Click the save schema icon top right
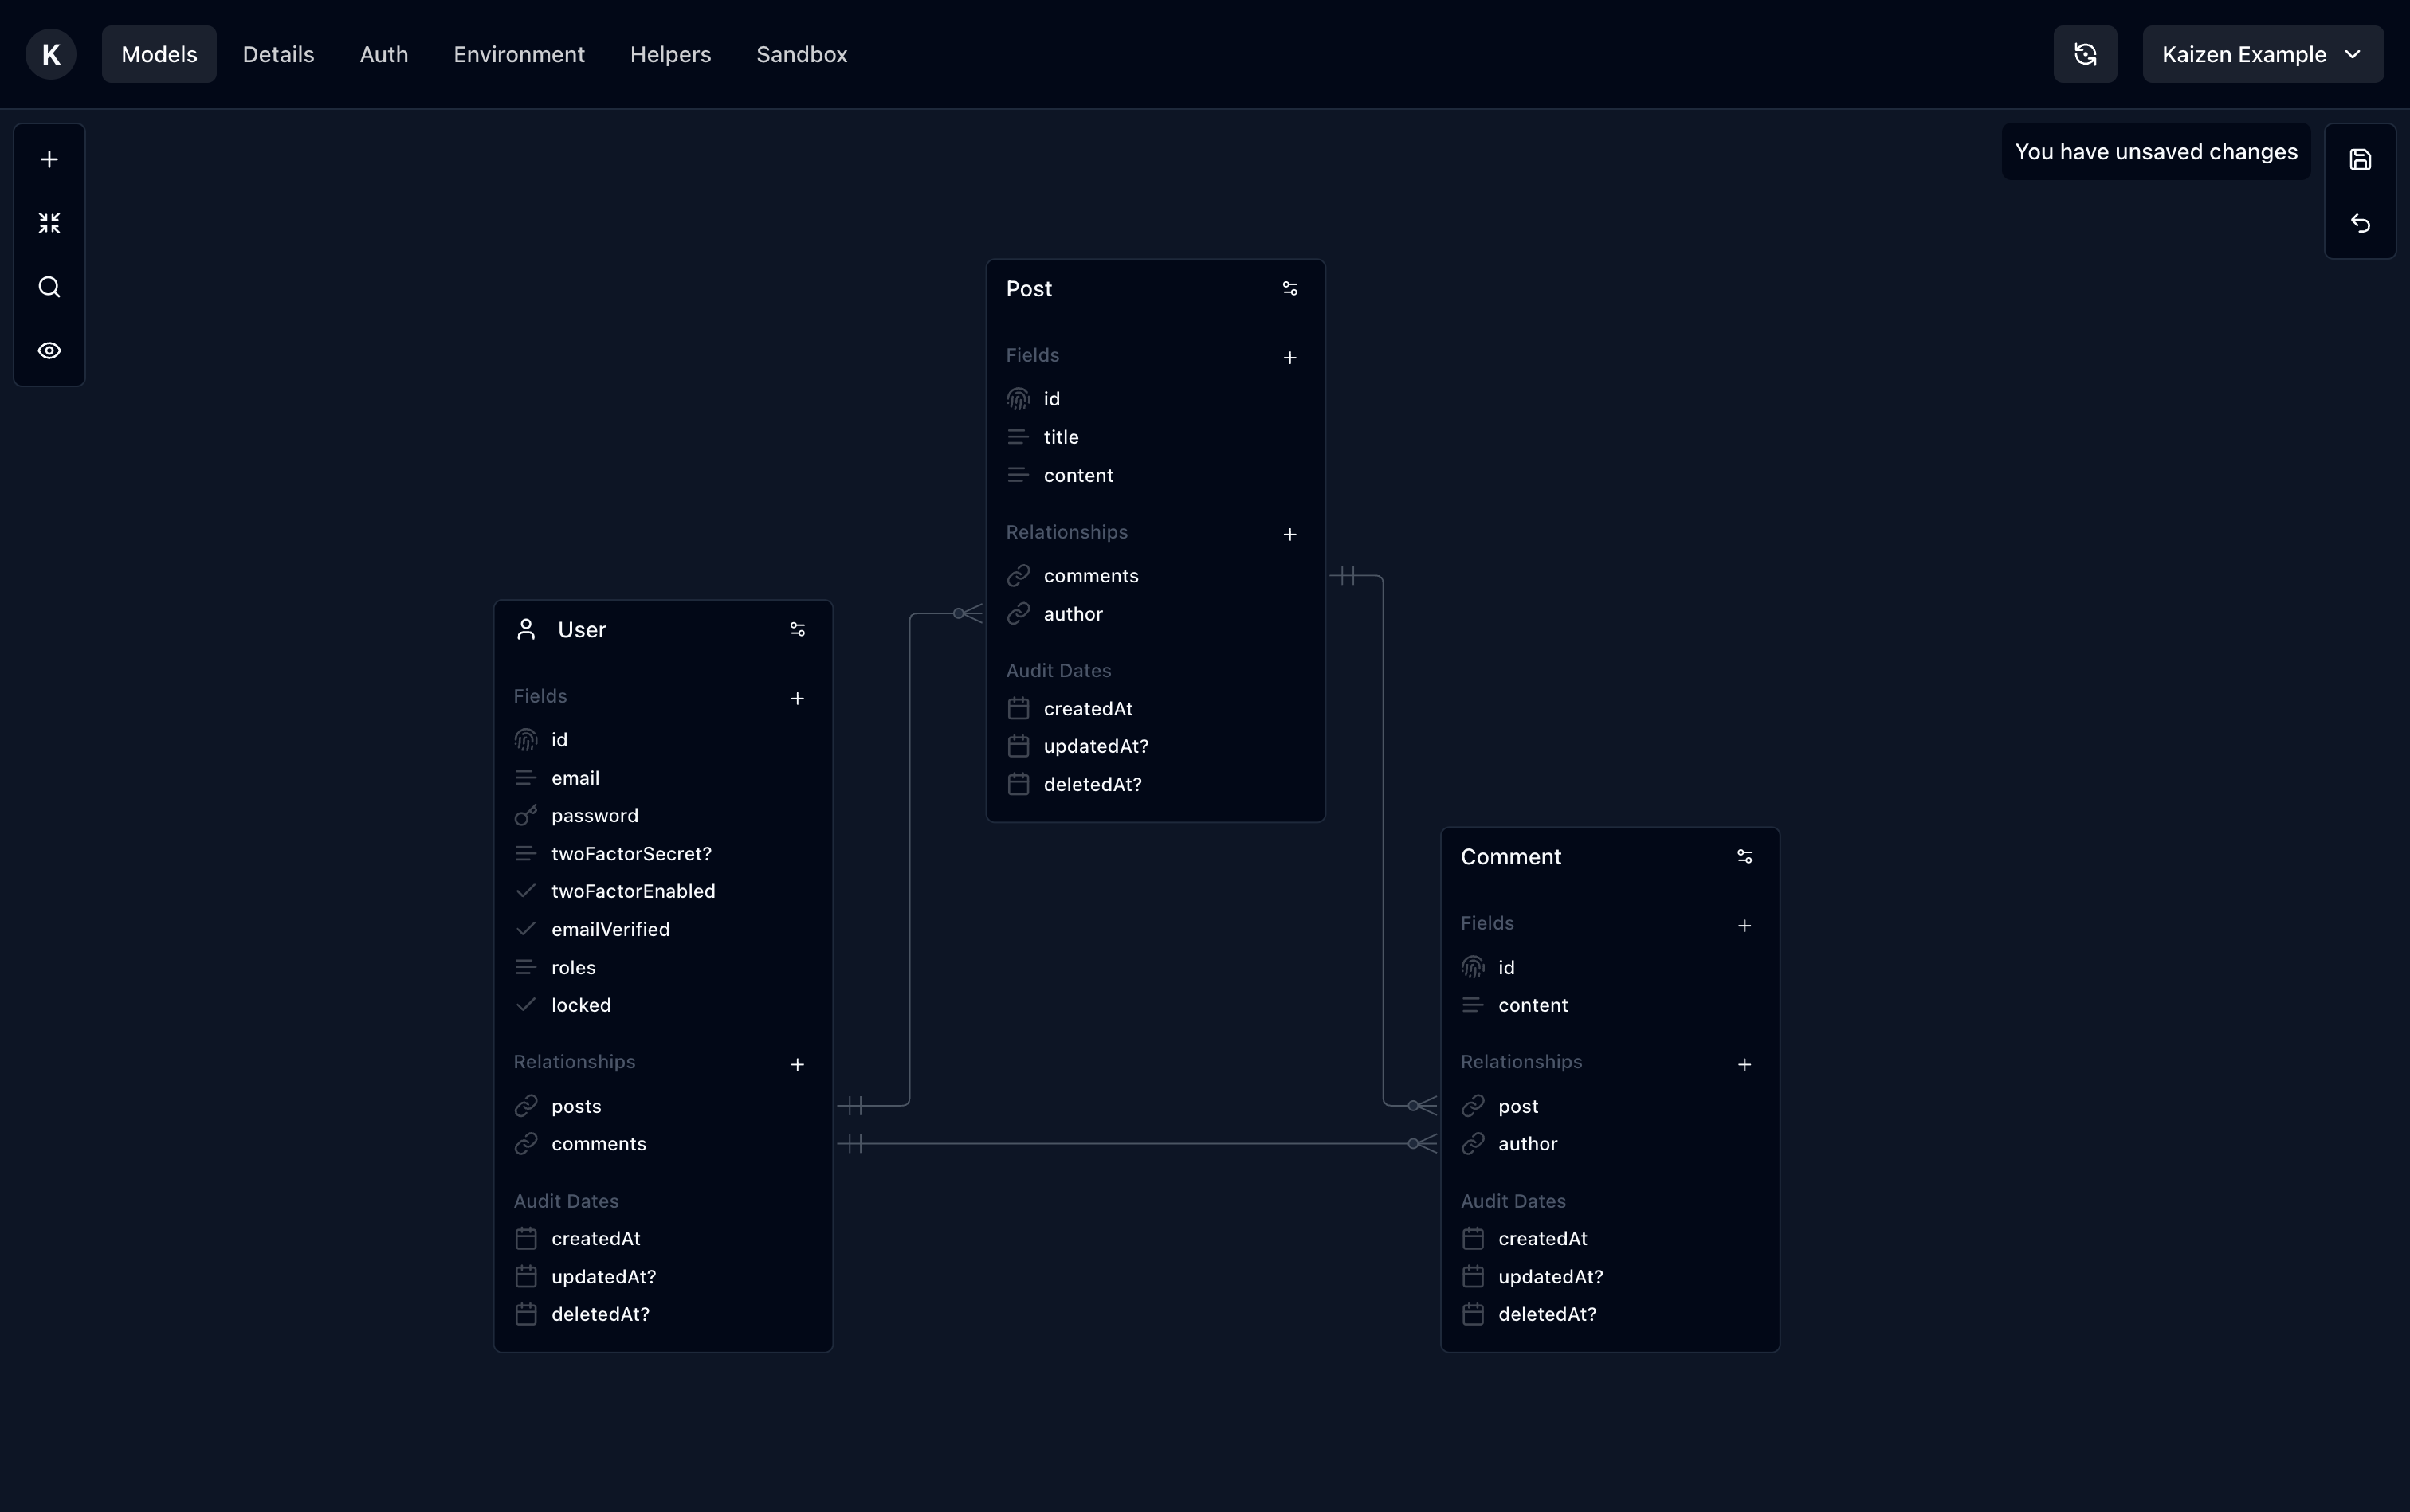2410x1512 pixels. [x=2360, y=160]
